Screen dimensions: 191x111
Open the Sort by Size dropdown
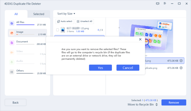tap(66, 14)
